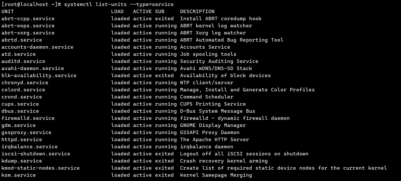Click the firewalld.service unit name
This screenshot has height=181, width=401.
click(28, 118)
